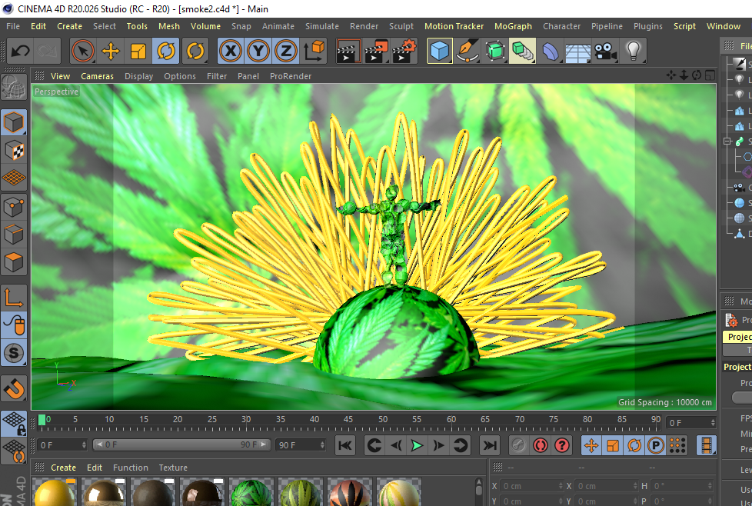This screenshot has width=752, height=506.
Task: Open the material manager Texture menu
Action: (x=173, y=468)
